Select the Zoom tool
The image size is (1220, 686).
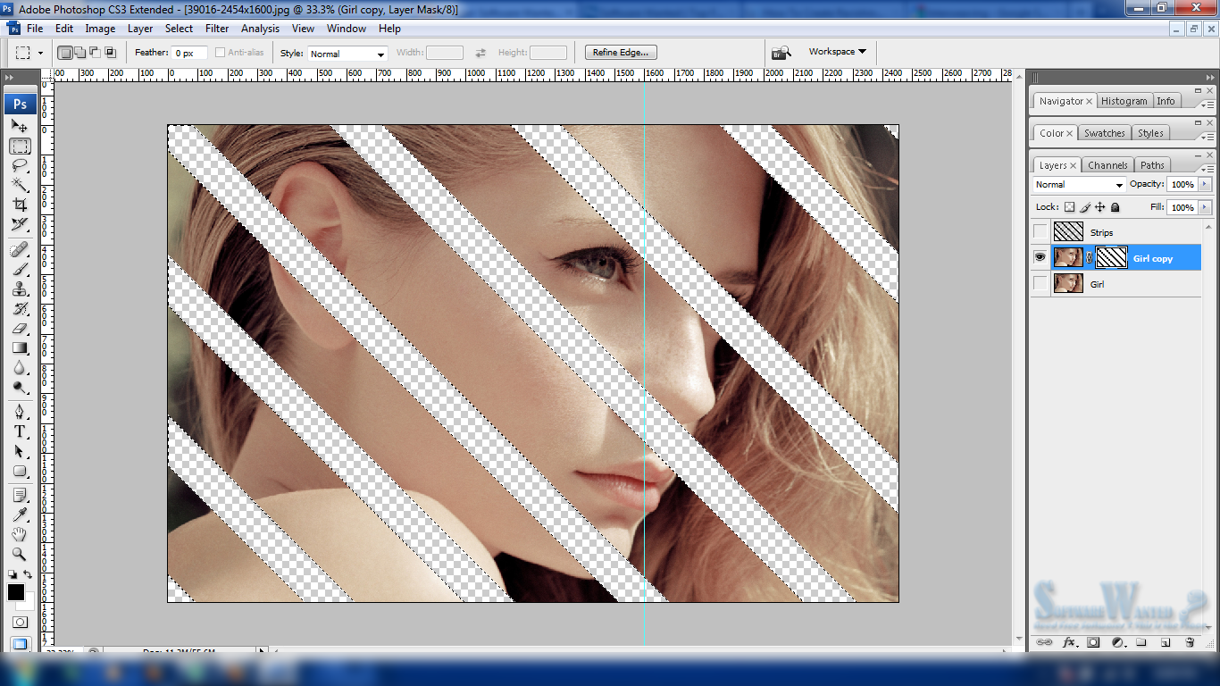(x=20, y=555)
